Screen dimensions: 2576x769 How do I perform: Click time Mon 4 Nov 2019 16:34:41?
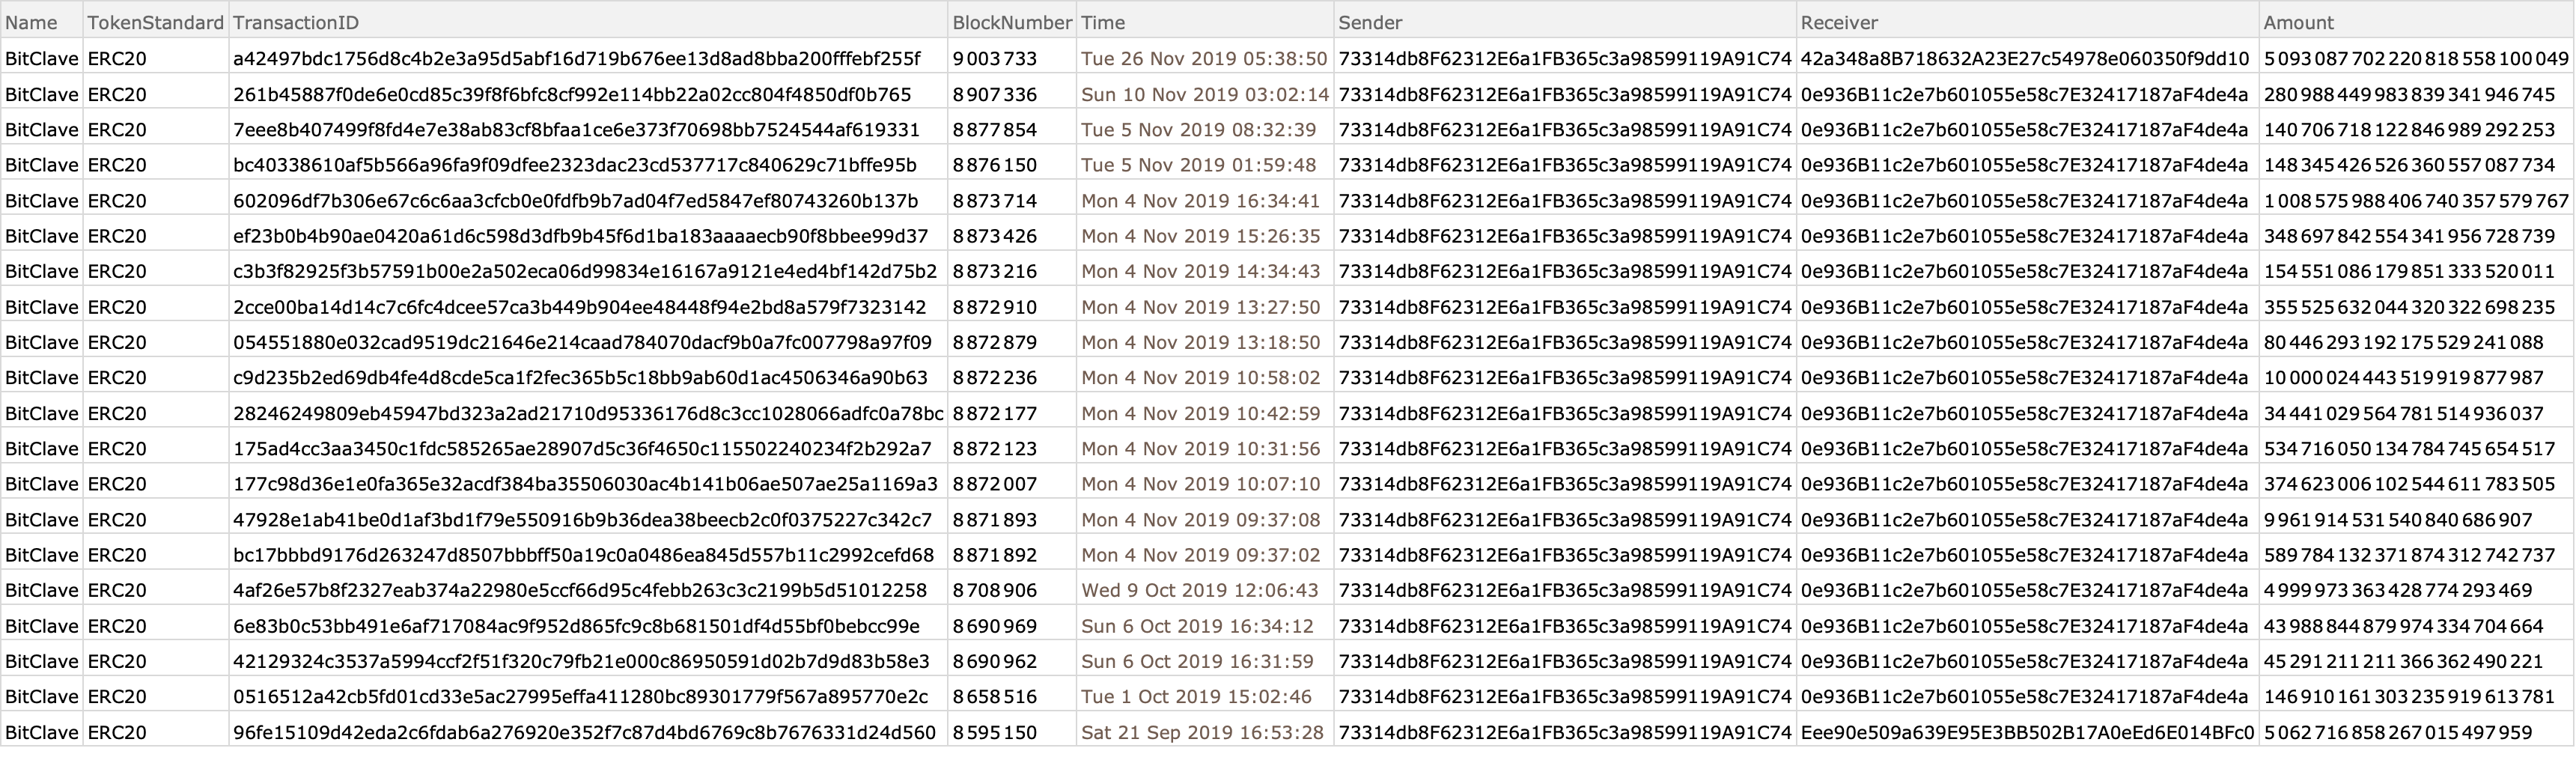[x=1201, y=201]
